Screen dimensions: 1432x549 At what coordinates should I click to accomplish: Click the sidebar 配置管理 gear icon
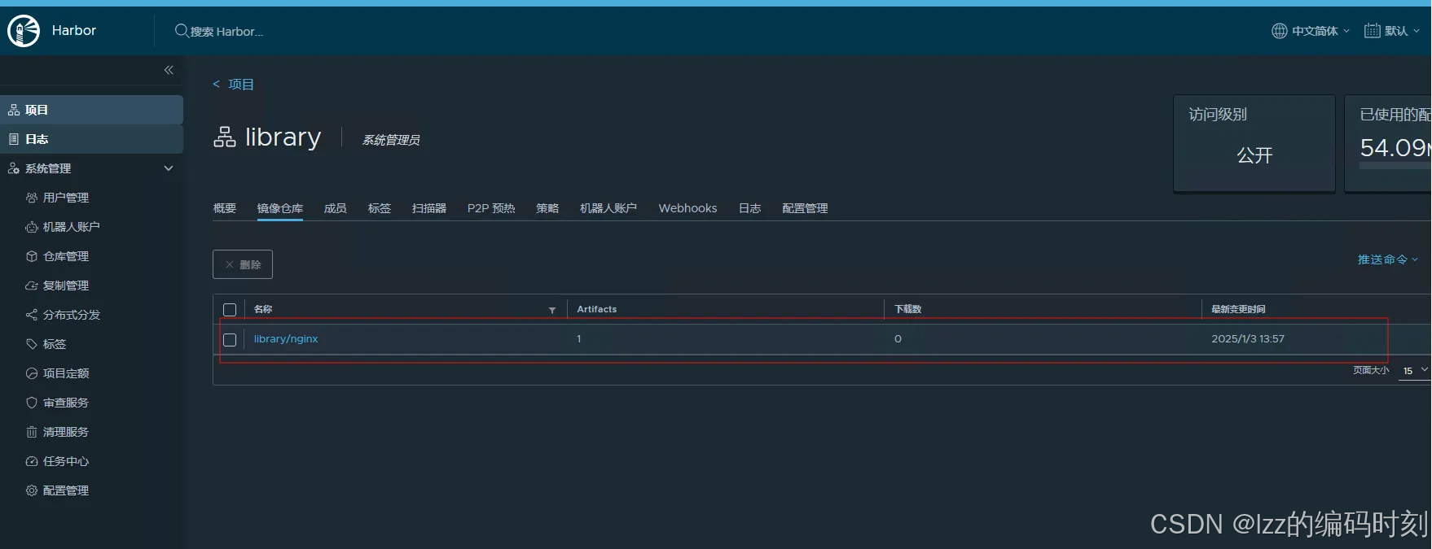tap(32, 490)
